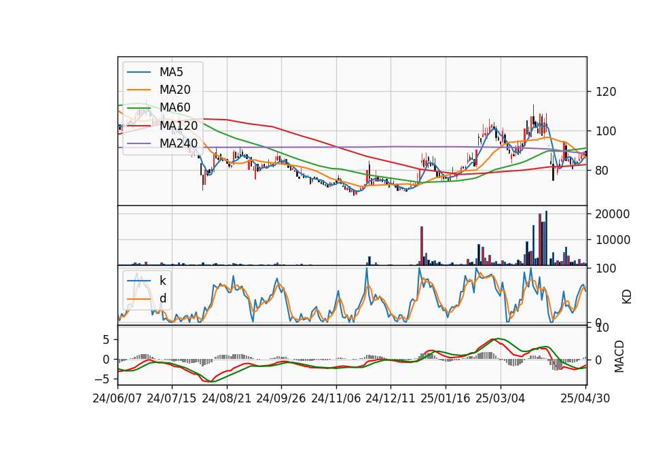This screenshot has height=469, width=652.
Task: Click the 'k' label in KD legend
Action: [162, 280]
